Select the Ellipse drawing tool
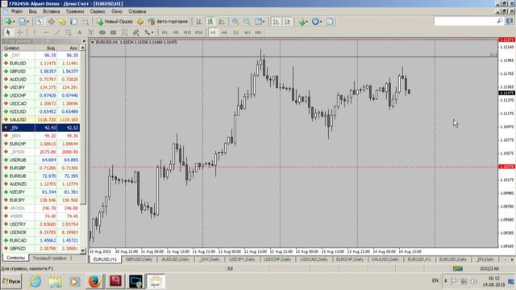Image resolution: width=516 pixels, height=290 pixels. tap(102, 32)
